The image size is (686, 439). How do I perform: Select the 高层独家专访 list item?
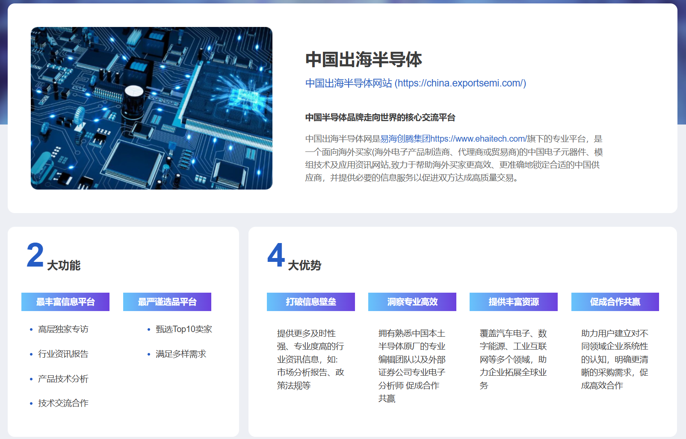click(63, 329)
